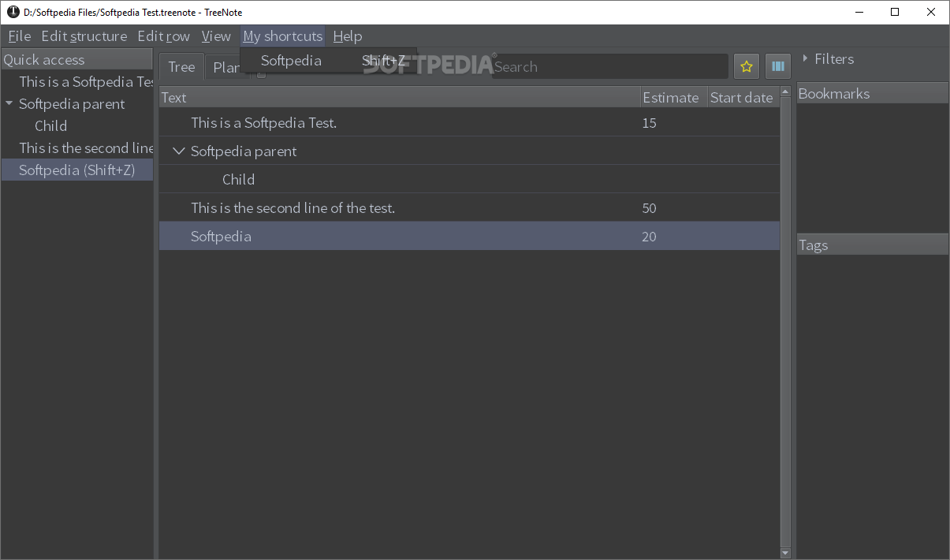Open the View menu
Image resolution: width=950 pixels, height=560 pixels.
pos(216,36)
